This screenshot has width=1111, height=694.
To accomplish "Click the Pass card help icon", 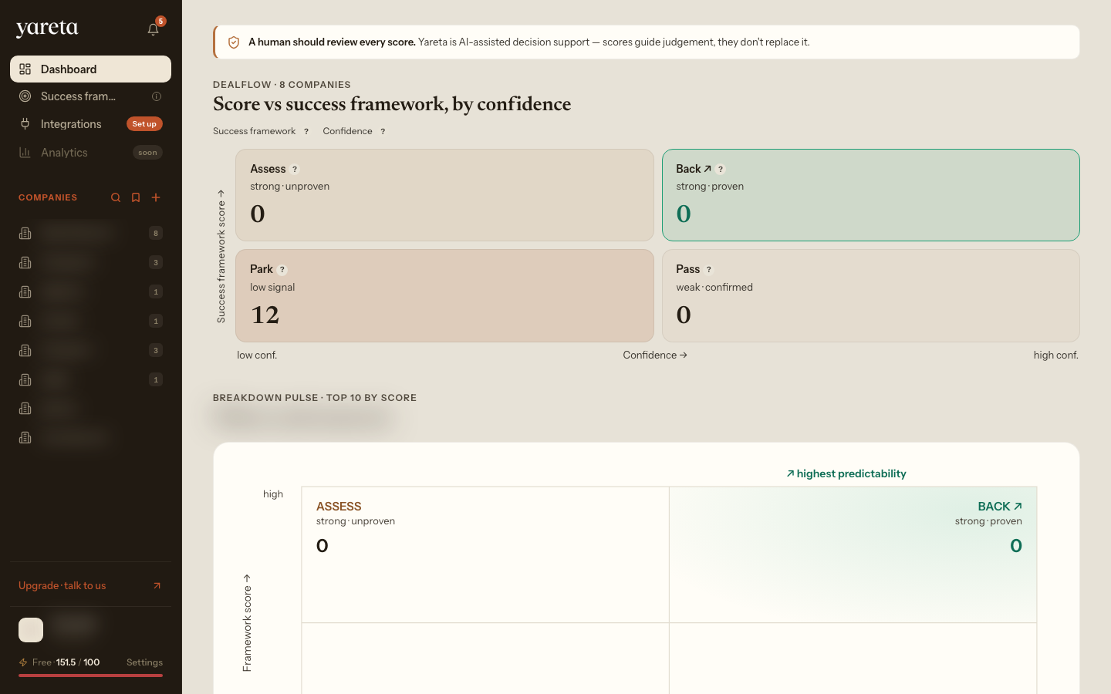I will (709, 270).
